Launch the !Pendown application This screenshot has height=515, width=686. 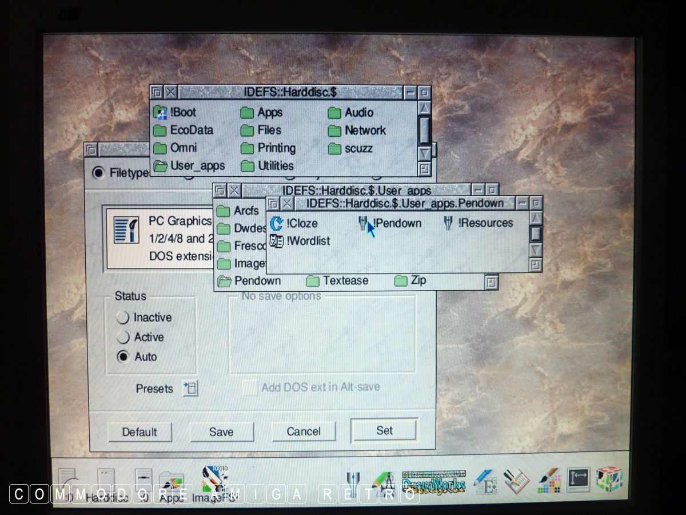364,223
